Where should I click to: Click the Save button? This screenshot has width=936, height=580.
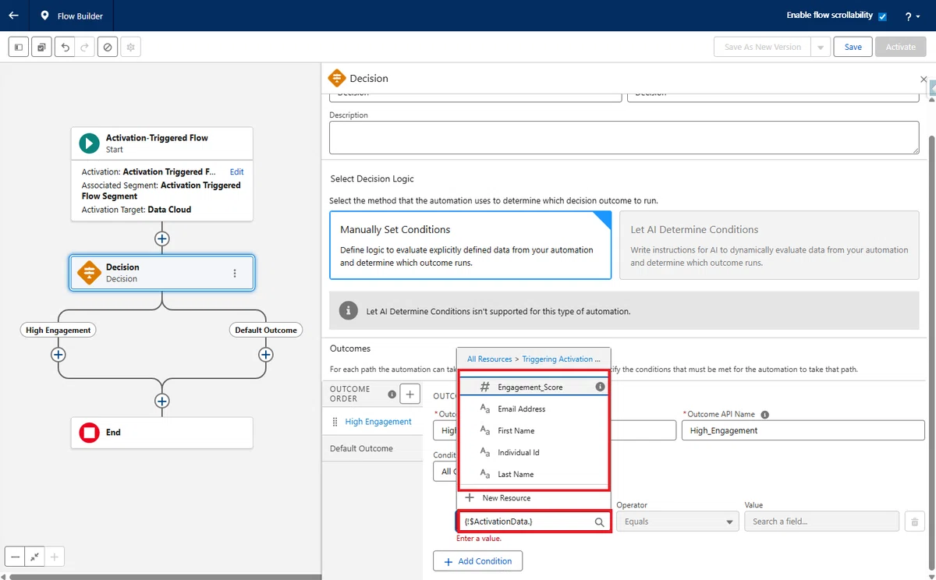853,47
